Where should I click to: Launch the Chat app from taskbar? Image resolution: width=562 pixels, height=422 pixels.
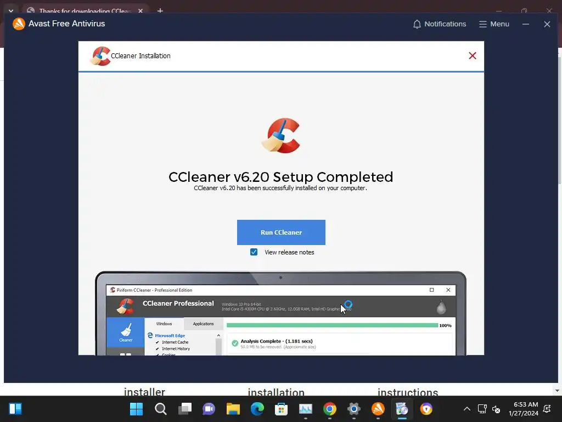click(x=209, y=409)
